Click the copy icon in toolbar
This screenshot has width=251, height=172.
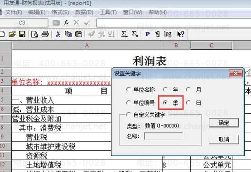pyautogui.click(x=68, y=34)
